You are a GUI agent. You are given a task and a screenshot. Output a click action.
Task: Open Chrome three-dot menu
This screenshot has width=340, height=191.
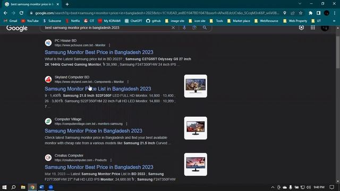335,13
